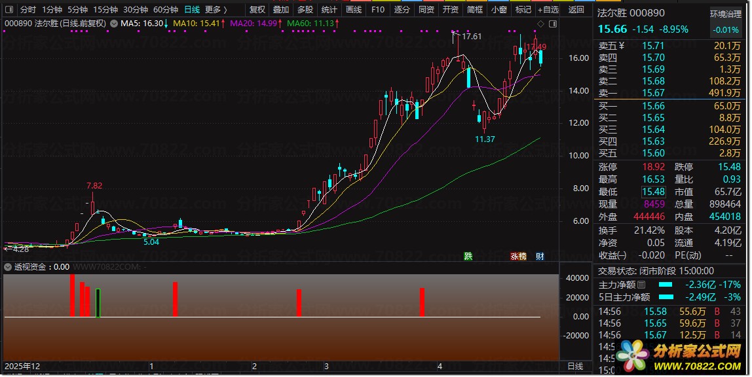Click the diamond marker icon above chart
The width and height of the screenshot is (752, 377).
[541, 24]
